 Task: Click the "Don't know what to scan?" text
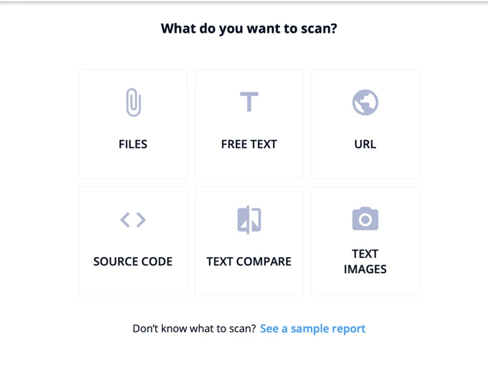click(x=192, y=328)
